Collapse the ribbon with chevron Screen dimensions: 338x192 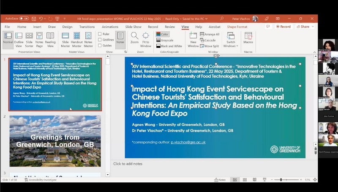pos(314,52)
